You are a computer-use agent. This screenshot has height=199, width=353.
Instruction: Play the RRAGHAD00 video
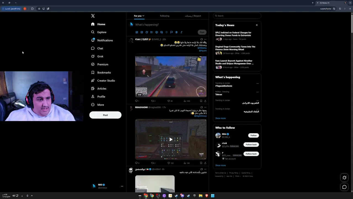[x=171, y=139]
